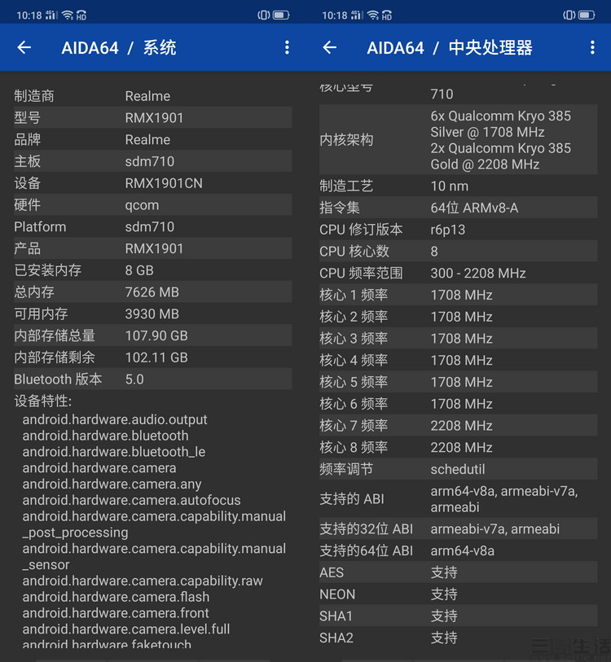Tap Wi-Fi icon in left status bar
Viewport: 611px width, 662px height.
click(68, 15)
